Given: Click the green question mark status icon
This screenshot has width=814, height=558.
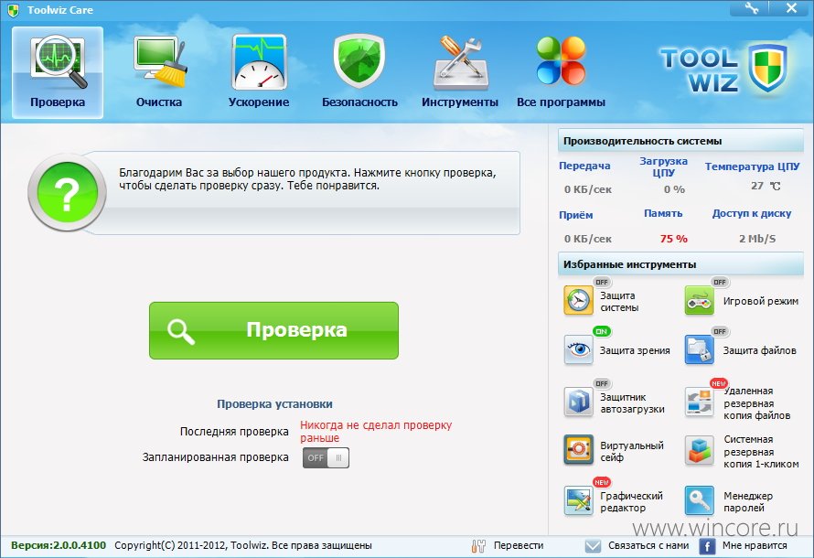Looking at the screenshot, I should point(68,193).
